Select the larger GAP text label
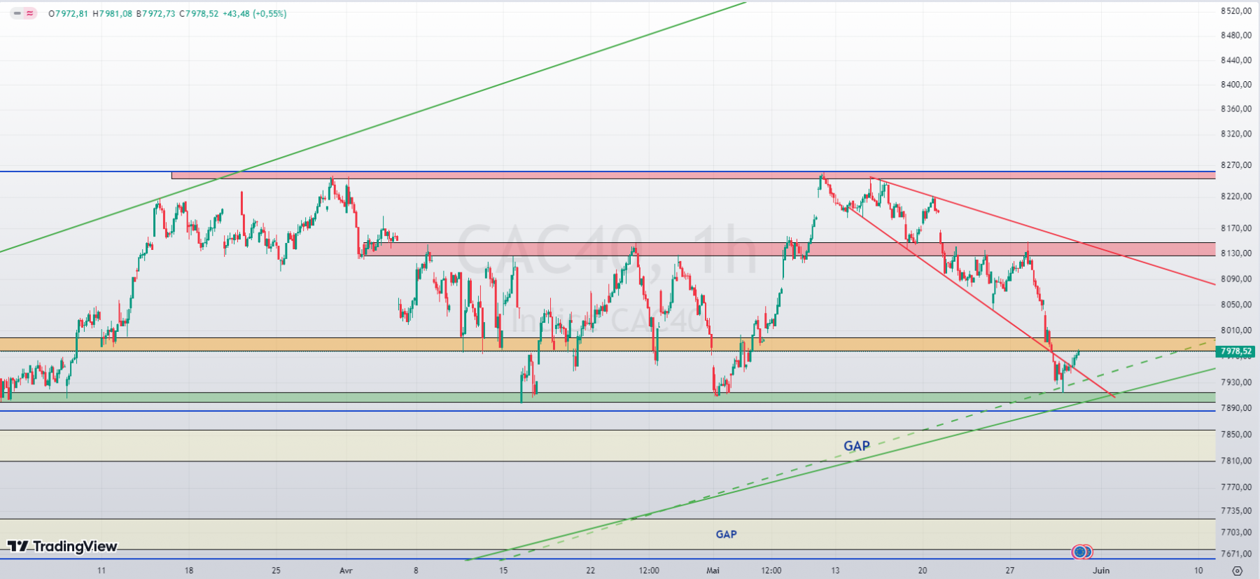 pos(857,446)
